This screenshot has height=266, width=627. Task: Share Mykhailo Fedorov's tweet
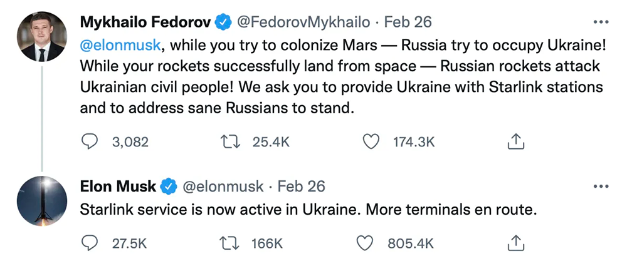click(515, 142)
